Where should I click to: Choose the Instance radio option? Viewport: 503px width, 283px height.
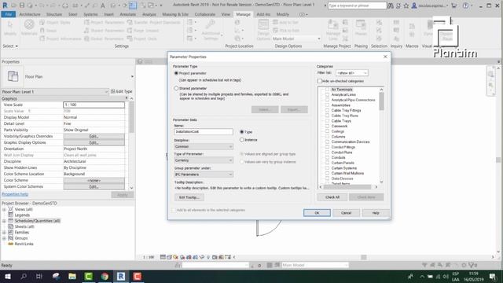tap(242, 140)
